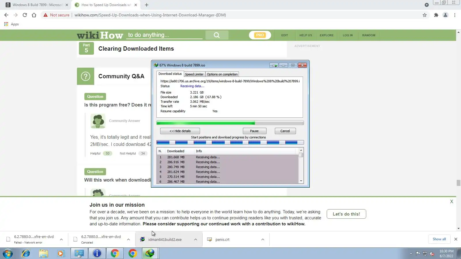This screenshot has width=461, height=259.
Task: Open Action Center flag icon in tray
Action: coord(418,254)
